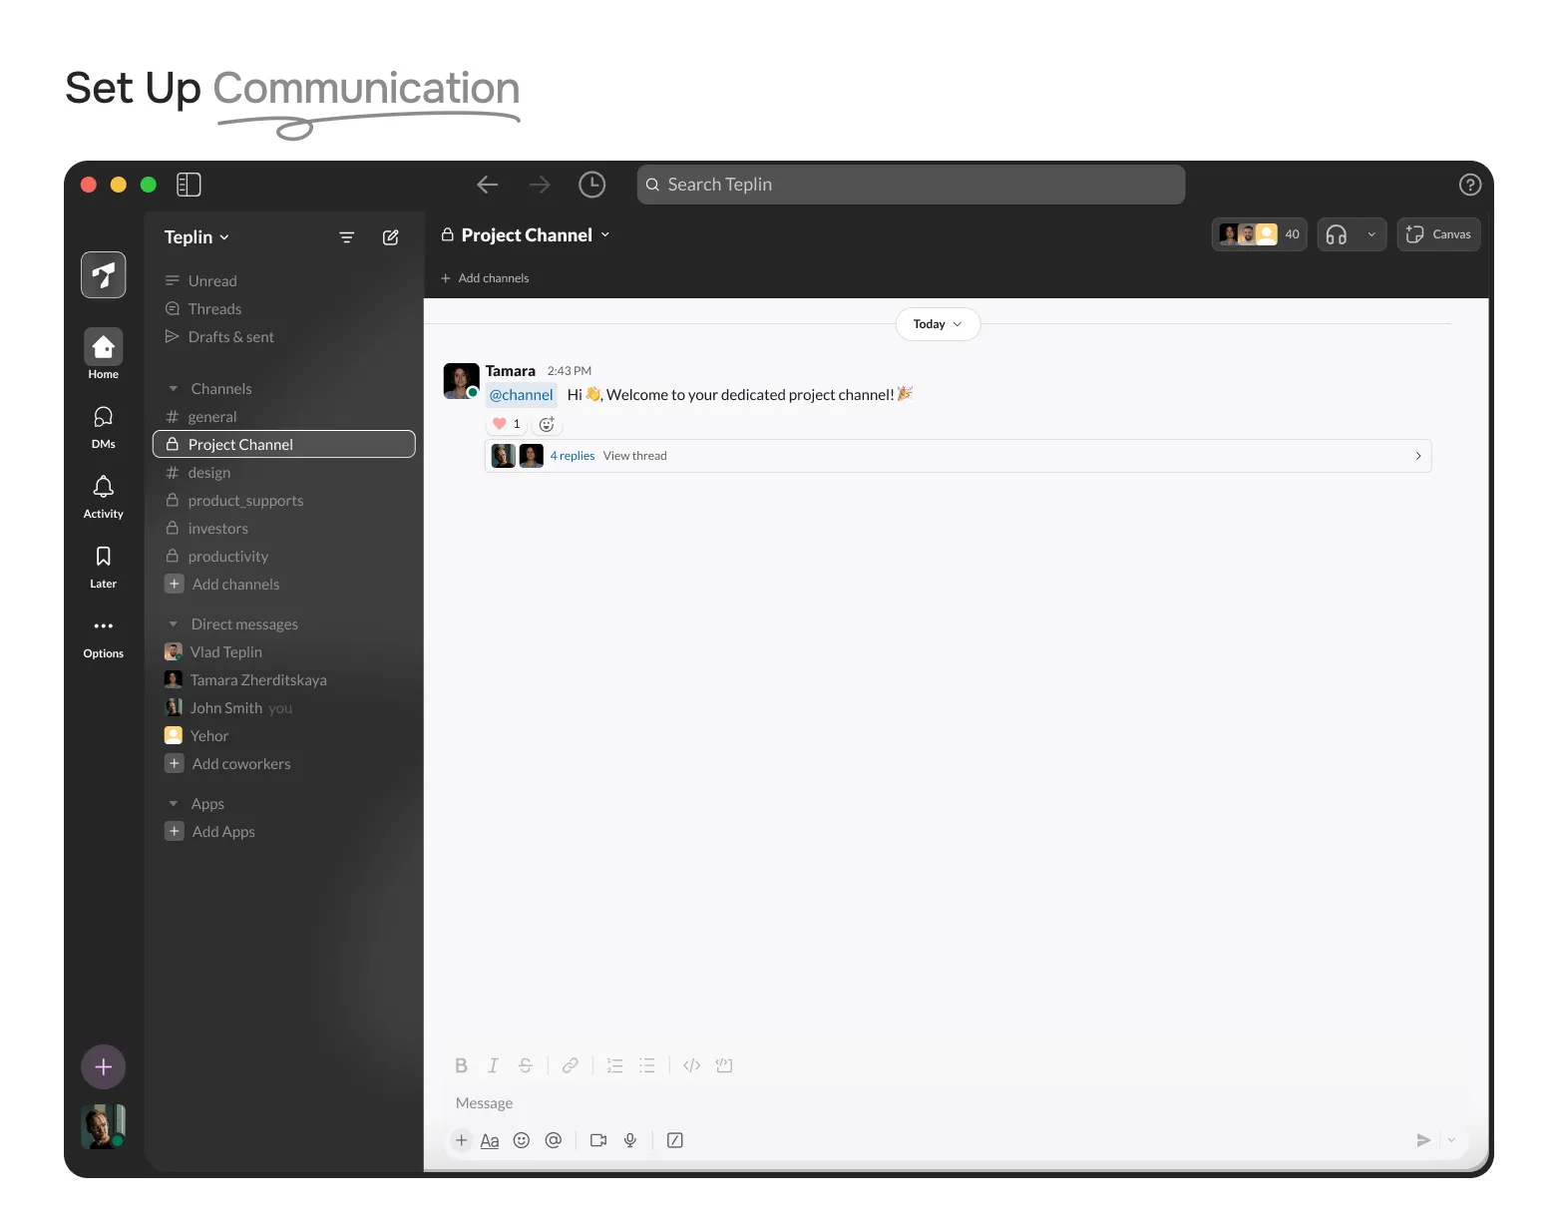Viewport: 1558px width, 1226px height.
Task: Open the Canvas button
Action: pos(1438,234)
